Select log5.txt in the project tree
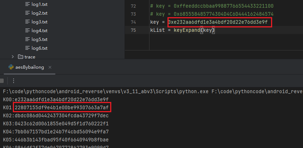Viewport: 303px width, 148px height. [39, 39]
